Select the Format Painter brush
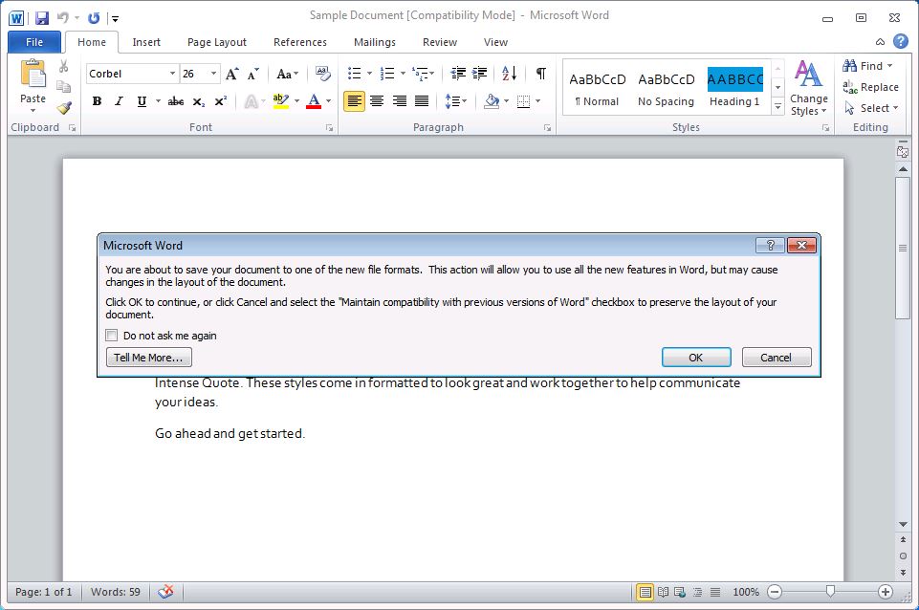The width and height of the screenshot is (919, 610). 64,107
